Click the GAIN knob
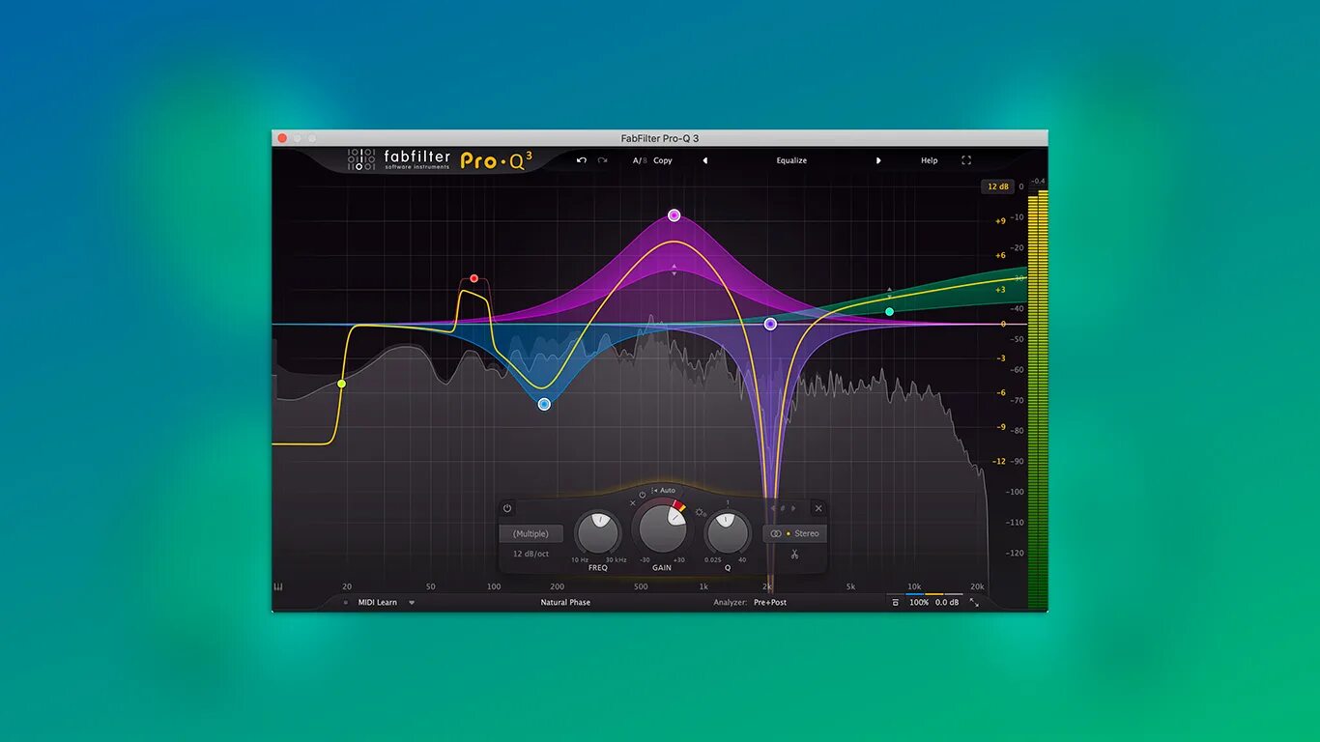 click(662, 529)
